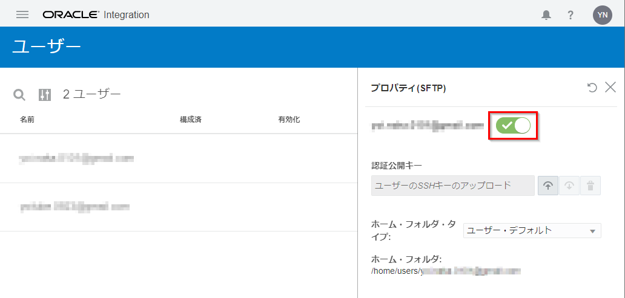Click the Oracle Integration logo
Screen dimensions: 625x298
pos(96,15)
